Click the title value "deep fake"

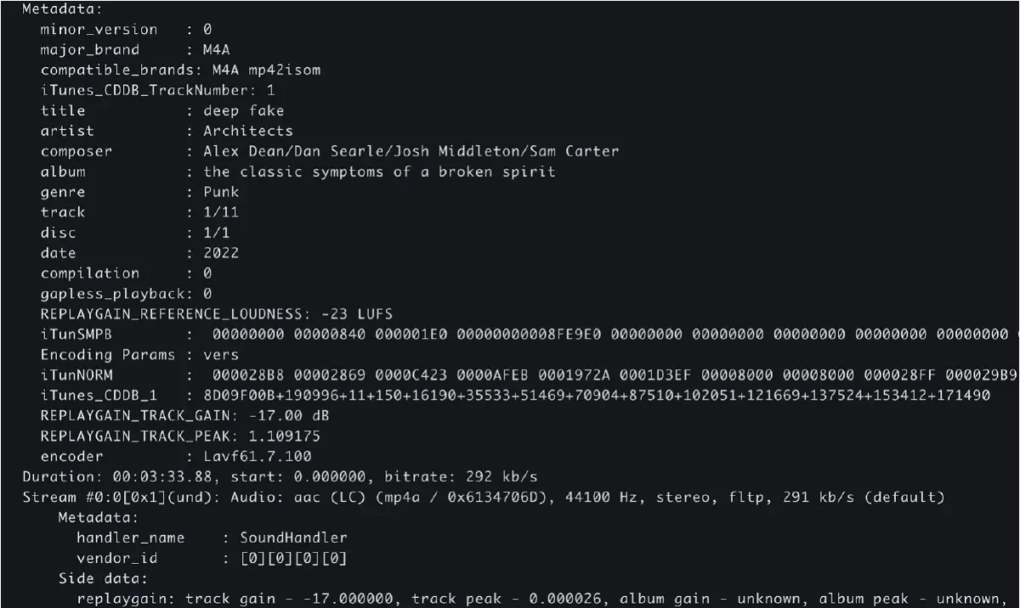pos(243,110)
